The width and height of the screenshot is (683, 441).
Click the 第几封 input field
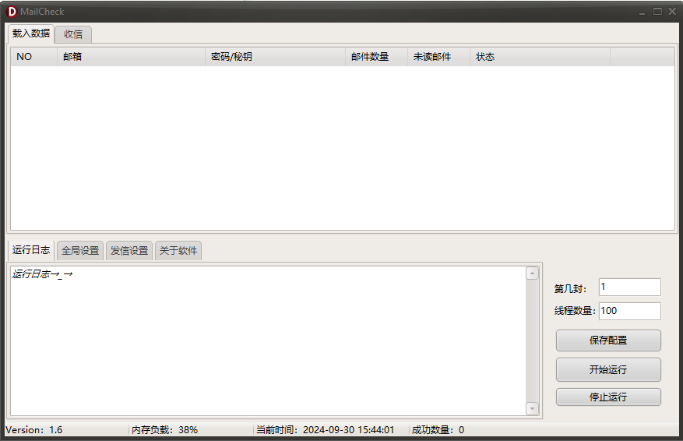point(629,287)
